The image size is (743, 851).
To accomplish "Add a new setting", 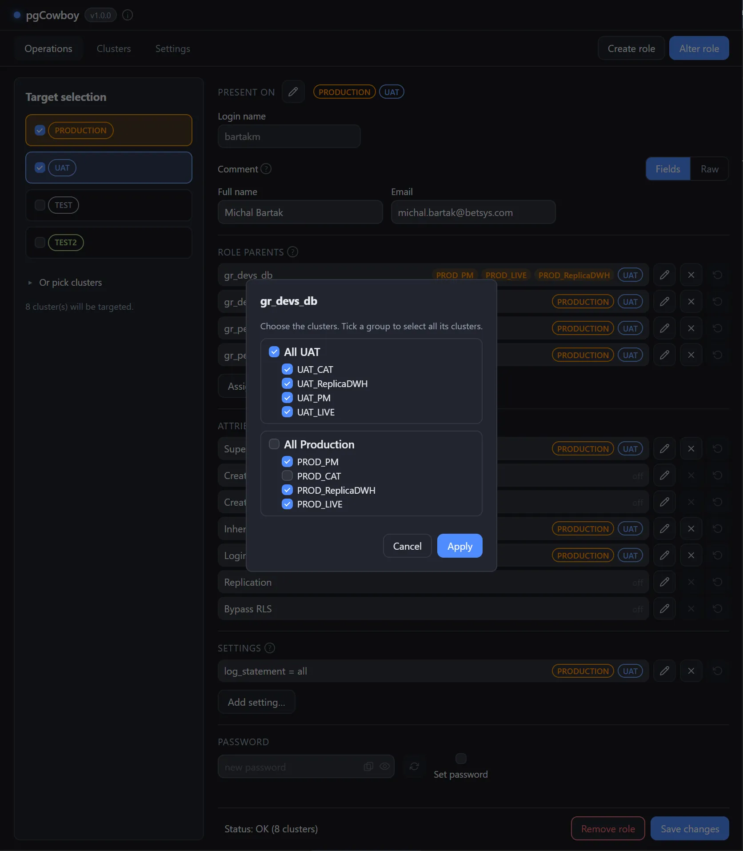I will 256,702.
